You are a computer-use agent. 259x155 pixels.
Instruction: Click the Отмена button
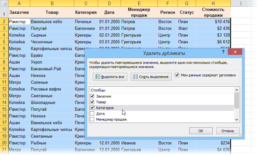tap(228, 131)
